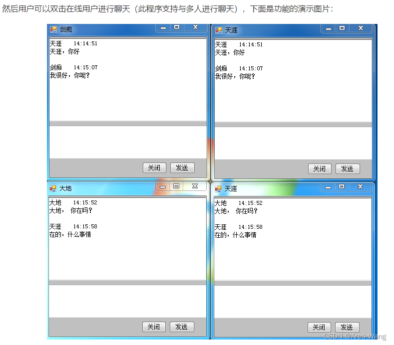Click '大地, 你在吗?' message in 天涯 window
Image resolution: width=394 pixels, height=345 pixels.
pos(236,211)
